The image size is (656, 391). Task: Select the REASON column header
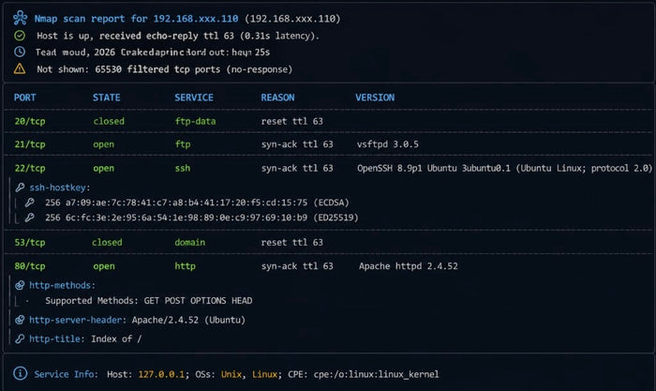click(x=277, y=98)
